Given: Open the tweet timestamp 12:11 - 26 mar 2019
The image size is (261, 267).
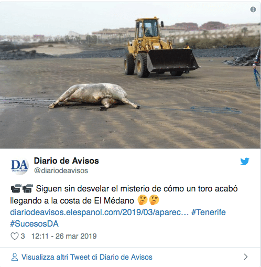Looking at the screenshot, I should click(x=64, y=236).
